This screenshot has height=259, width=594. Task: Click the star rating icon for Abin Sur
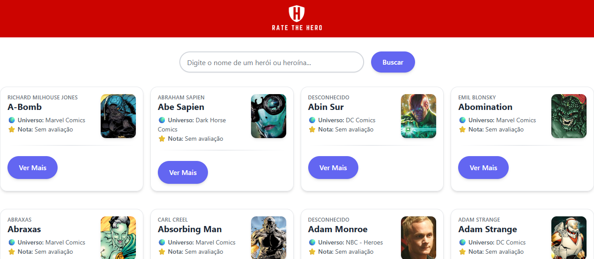pos(312,129)
